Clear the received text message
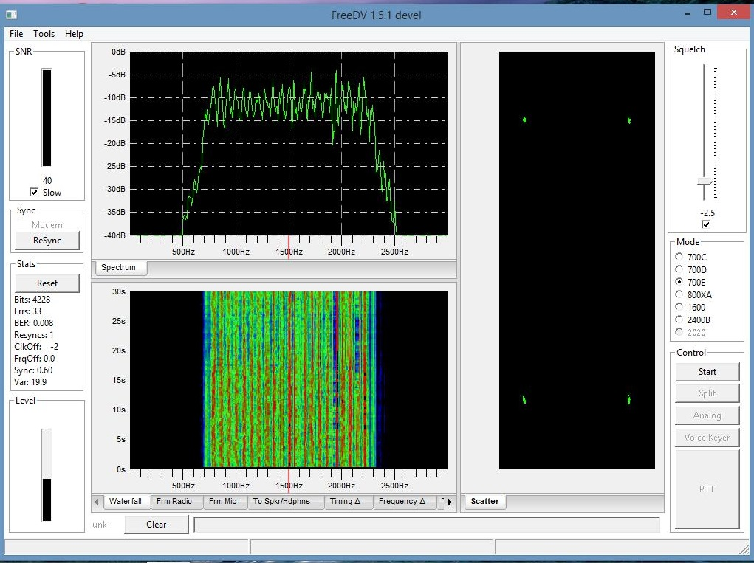754x563 pixels. pyautogui.click(x=157, y=525)
